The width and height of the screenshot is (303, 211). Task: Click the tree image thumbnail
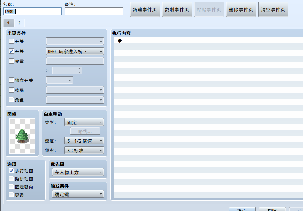pyautogui.click(x=22, y=136)
